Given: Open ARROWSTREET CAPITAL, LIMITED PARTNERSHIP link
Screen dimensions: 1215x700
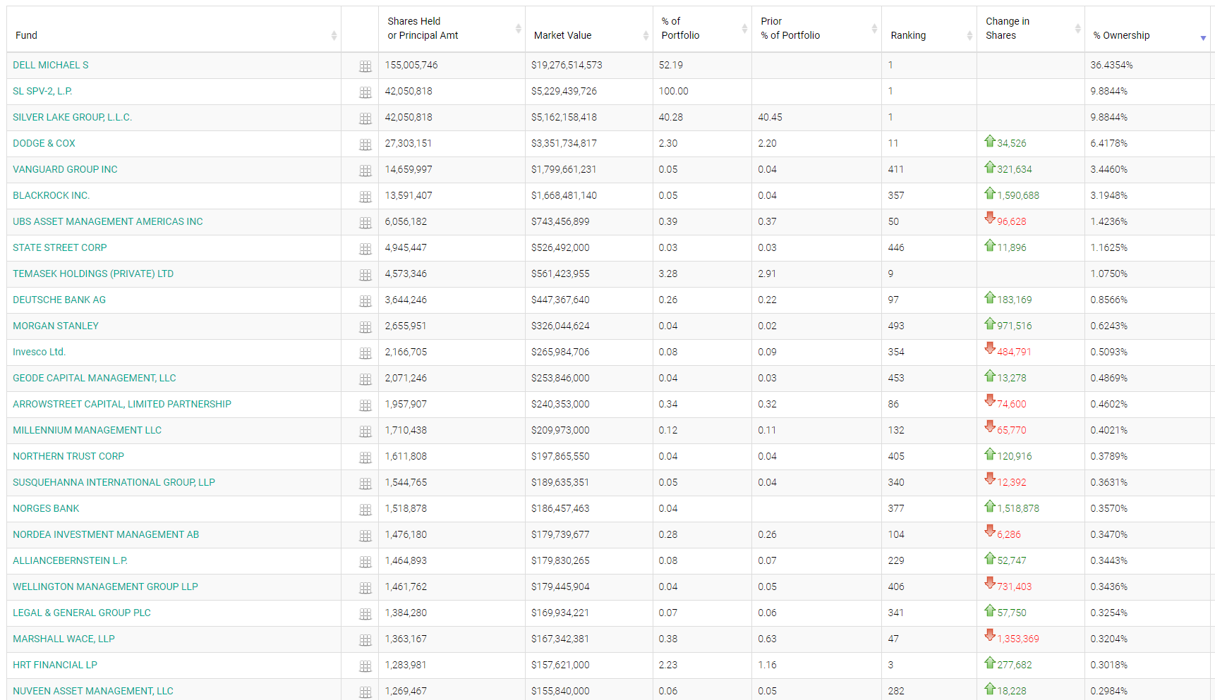Looking at the screenshot, I should click(x=122, y=404).
